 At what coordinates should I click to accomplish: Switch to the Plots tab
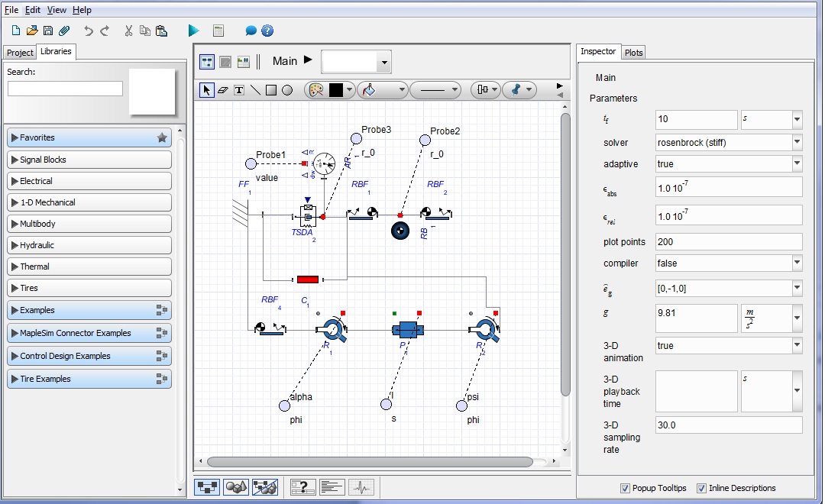coord(633,53)
